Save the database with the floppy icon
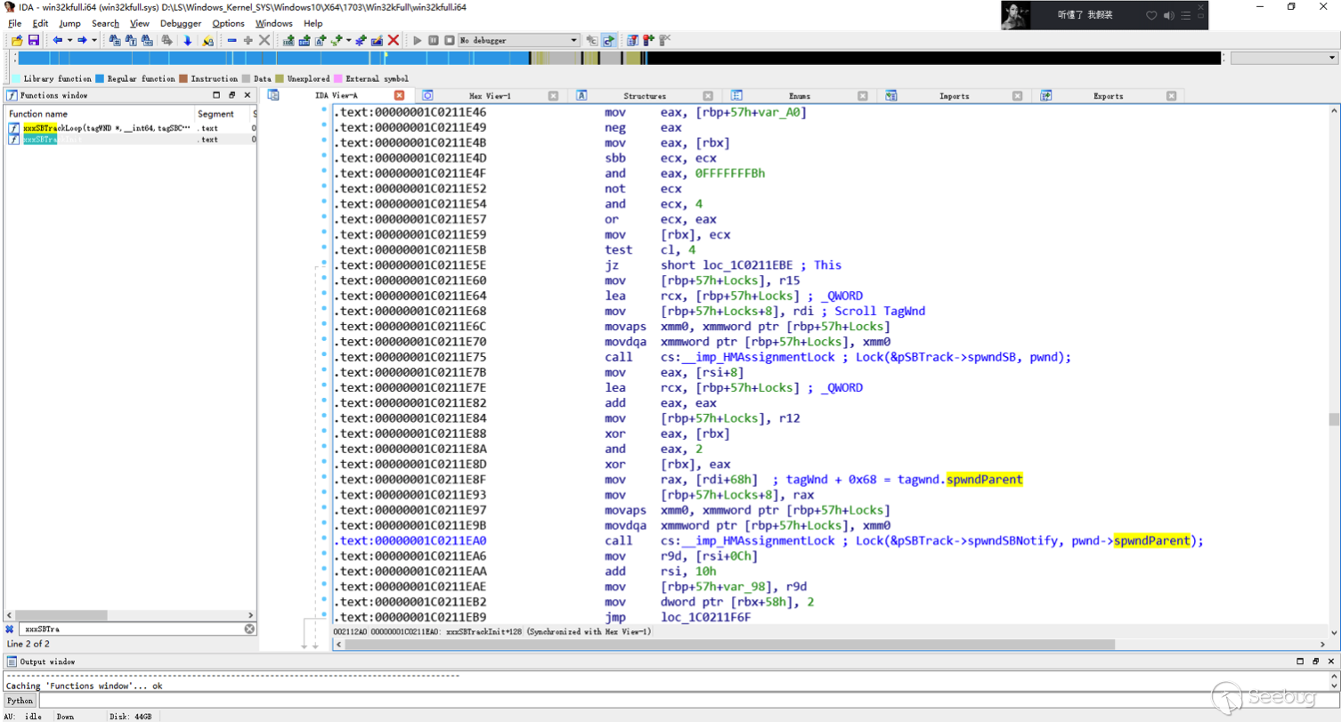This screenshot has width=1341, height=722. [x=33, y=40]
